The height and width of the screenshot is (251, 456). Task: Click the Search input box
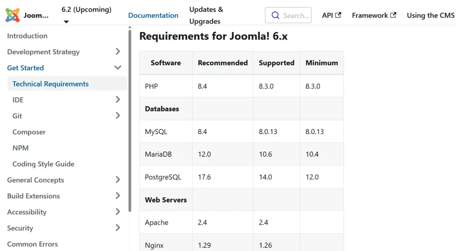(288, 15)
